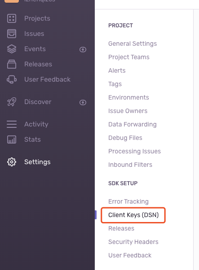Select Environments in project settings
Viewport: 199px width, 270px height.
[128, 97]
